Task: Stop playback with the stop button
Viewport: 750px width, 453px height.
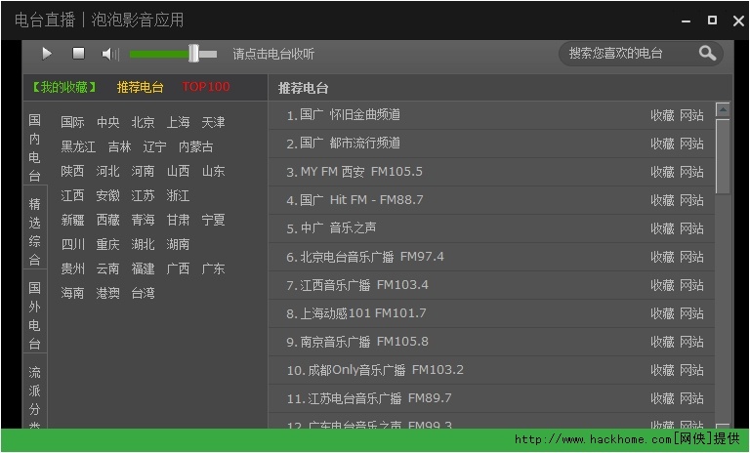Action: 78,53
